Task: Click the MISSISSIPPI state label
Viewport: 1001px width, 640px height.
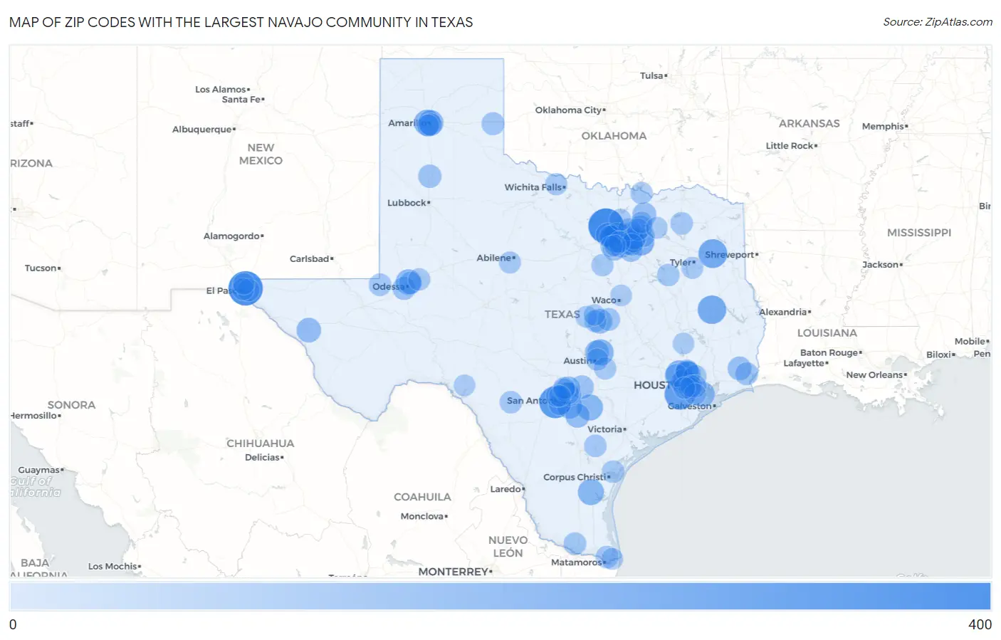Action: tap(919, 233)
